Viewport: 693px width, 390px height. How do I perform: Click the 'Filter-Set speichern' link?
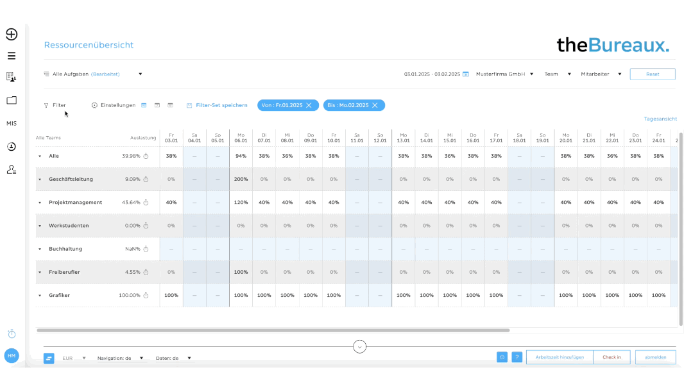click(217, 105)
